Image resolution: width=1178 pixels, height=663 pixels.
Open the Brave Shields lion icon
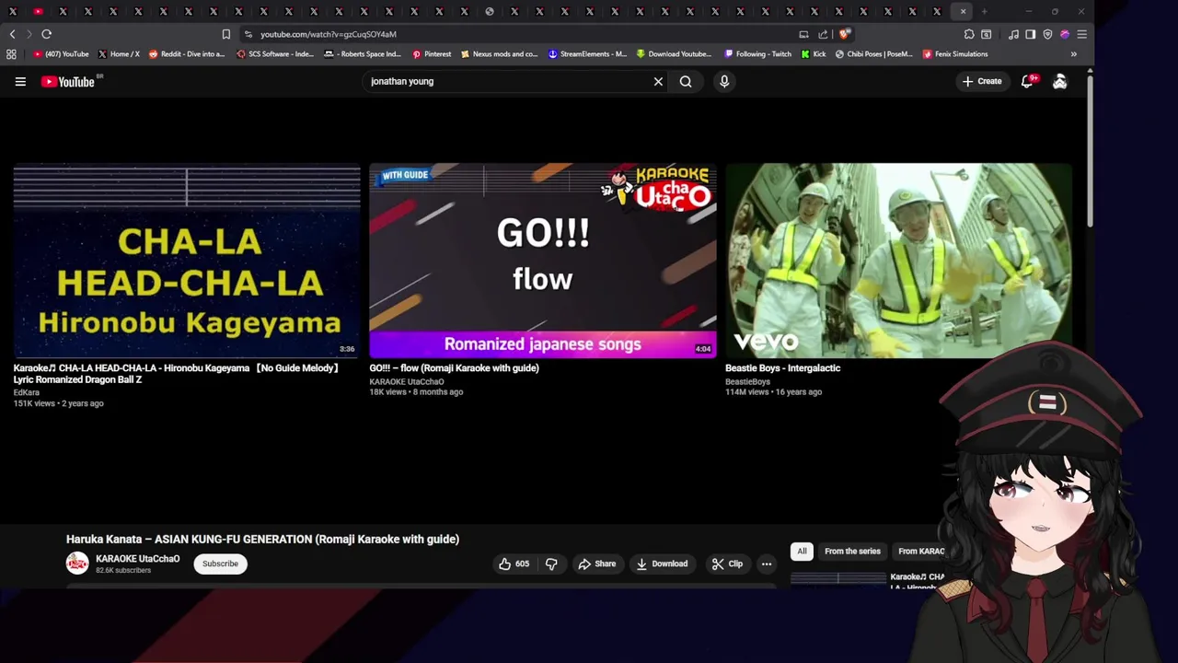(x=845, y=34)
